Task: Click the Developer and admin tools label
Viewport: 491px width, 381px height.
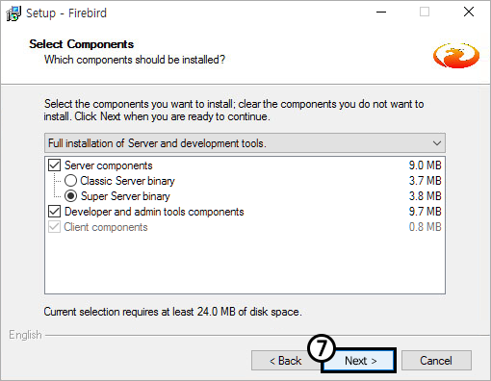Action: coord(154,212)
